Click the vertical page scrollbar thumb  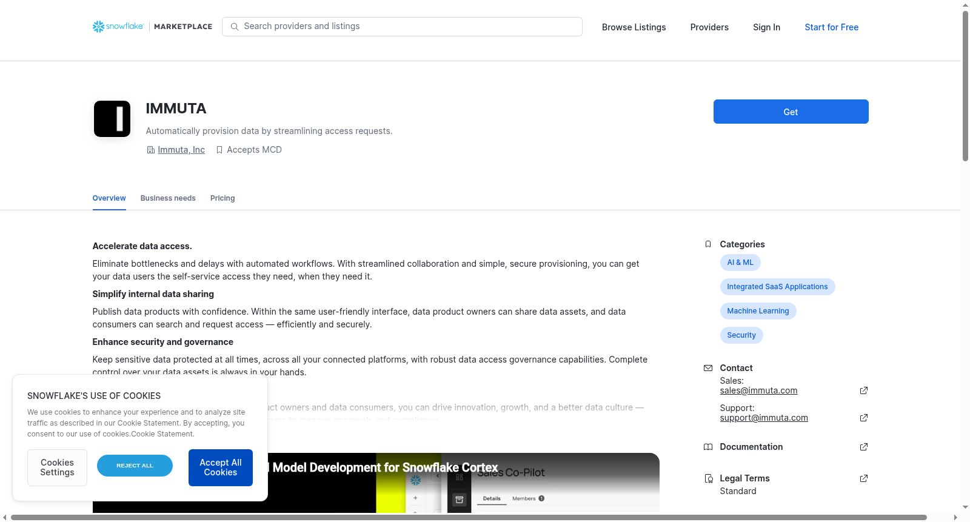click(966, 86)
